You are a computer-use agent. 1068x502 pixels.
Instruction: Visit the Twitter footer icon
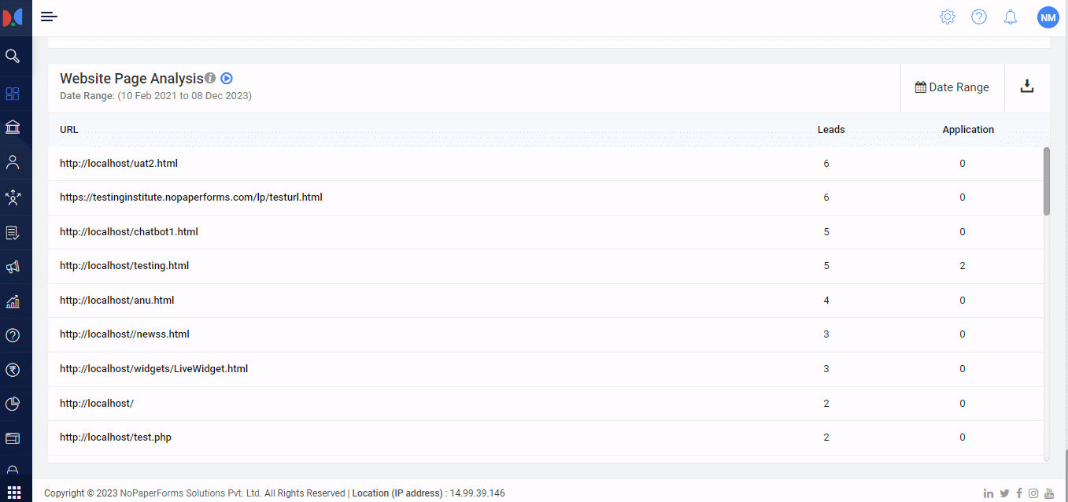pyautogui.click(x=1004, y=493)
